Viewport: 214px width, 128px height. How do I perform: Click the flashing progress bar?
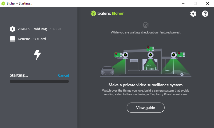tap(39, 81)
